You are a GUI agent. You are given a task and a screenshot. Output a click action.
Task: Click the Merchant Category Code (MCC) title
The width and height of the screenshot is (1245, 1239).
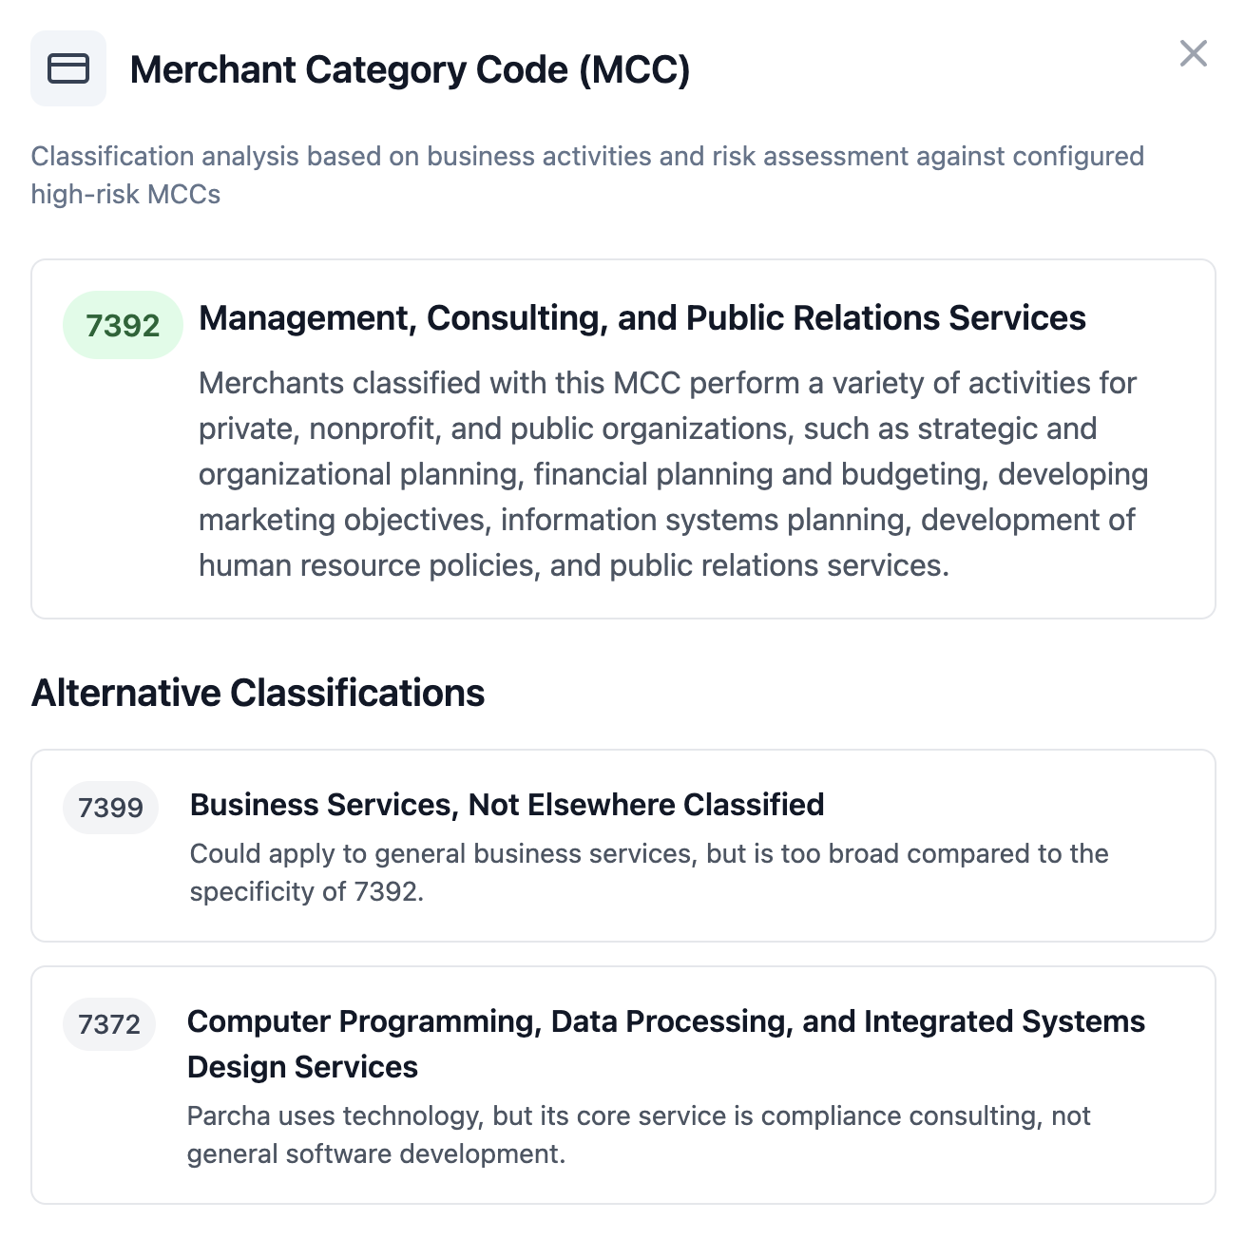pyautogui.click(x=410, y=69)
